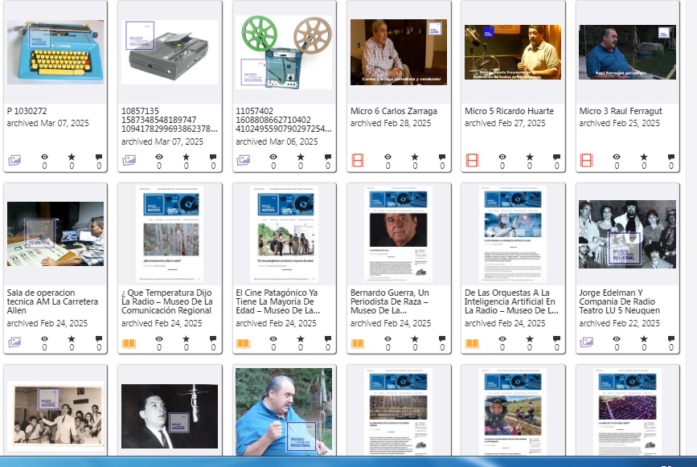Click reviews comment icon on Bernardo Guerra card

442,339
